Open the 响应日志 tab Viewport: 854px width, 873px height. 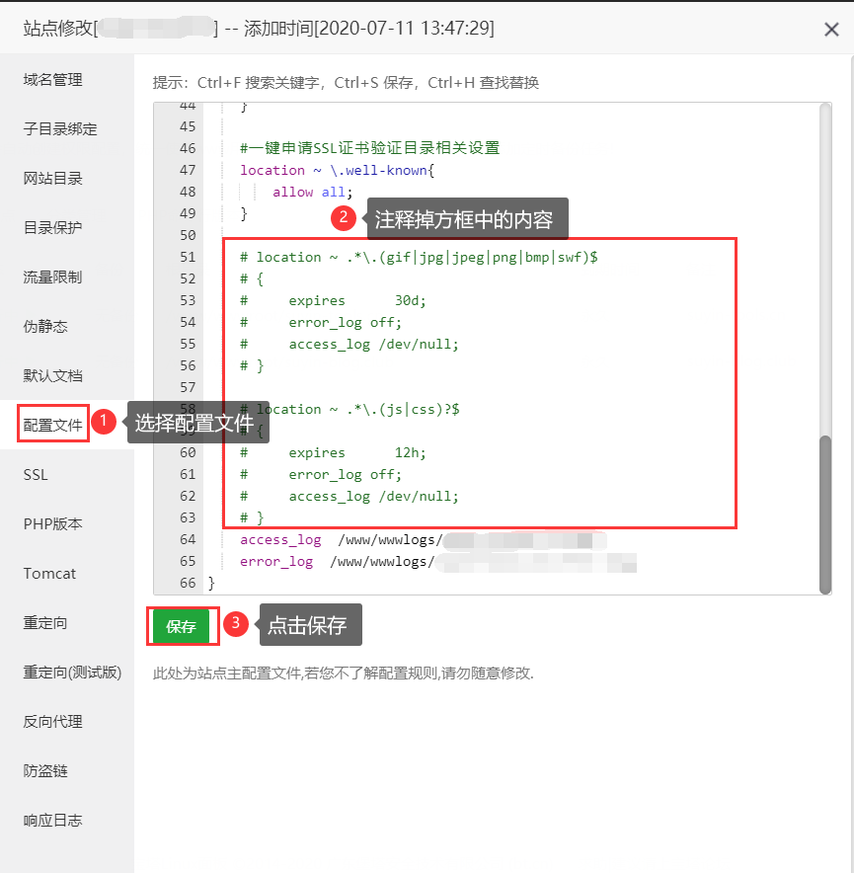click(53, 821)
